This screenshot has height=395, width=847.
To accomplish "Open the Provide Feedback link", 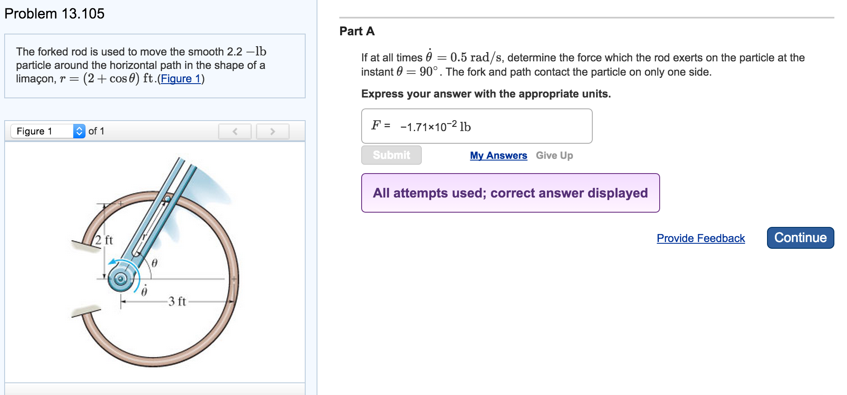I will pos(701,238).
